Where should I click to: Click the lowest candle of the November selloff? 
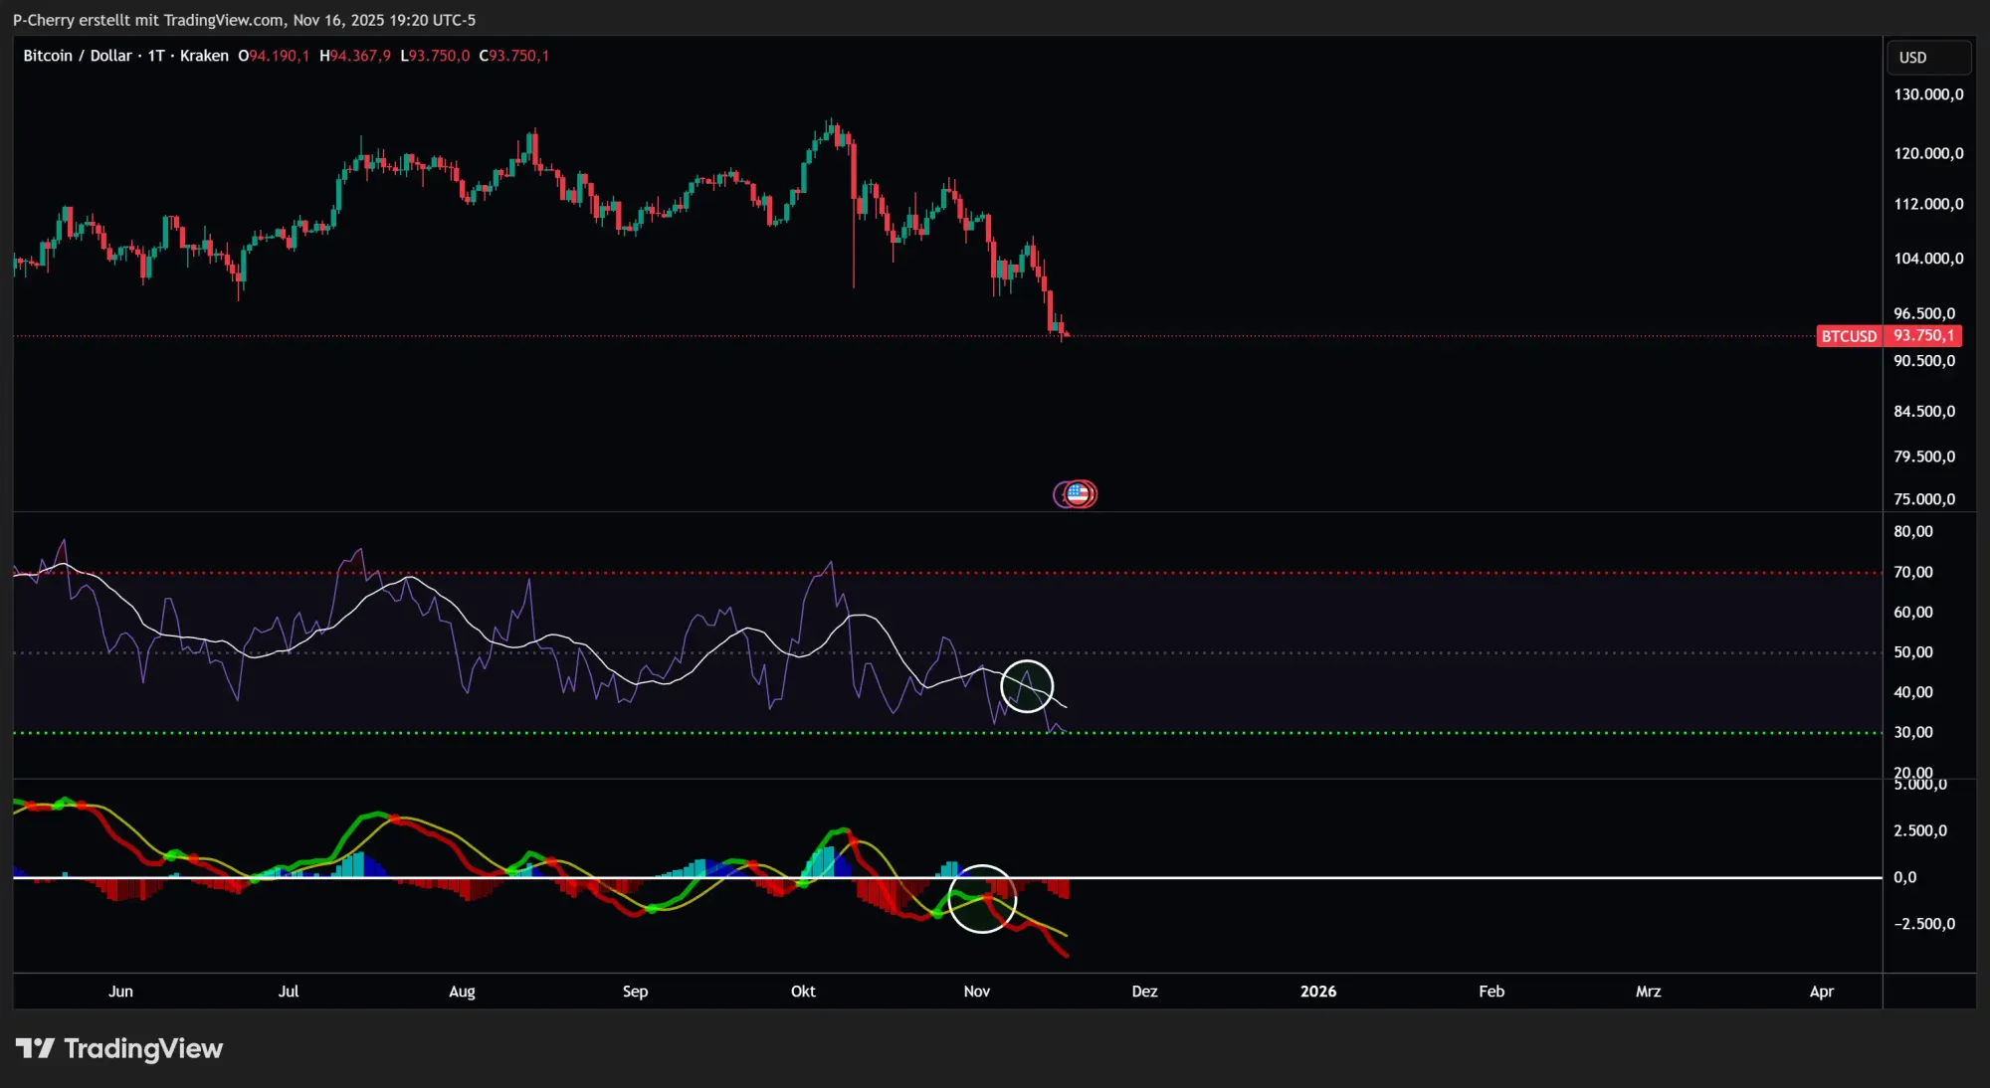click(x=1063, y=328)
